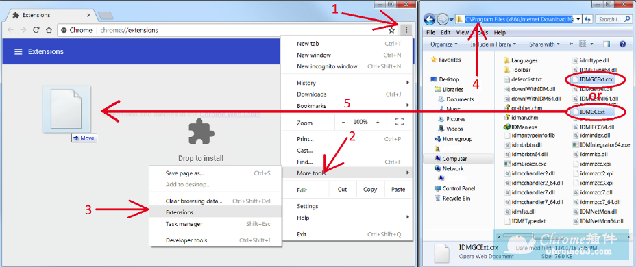
Task: Select Network in the navigation pane
Action: click(x=449, y=168)
